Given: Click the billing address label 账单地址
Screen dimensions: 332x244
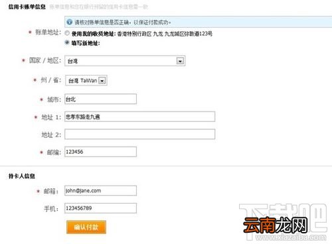Looking at the screenshot, I should 48,32.
